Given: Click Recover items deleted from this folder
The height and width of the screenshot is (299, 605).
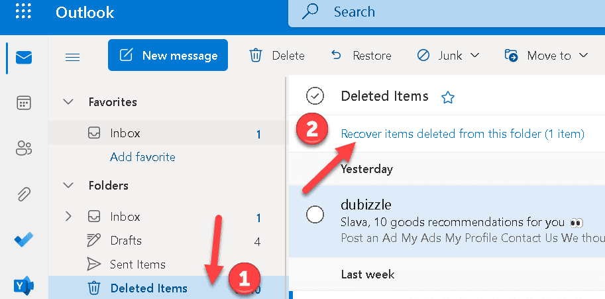Looking at the screenshot, I should tap(463, 134).
